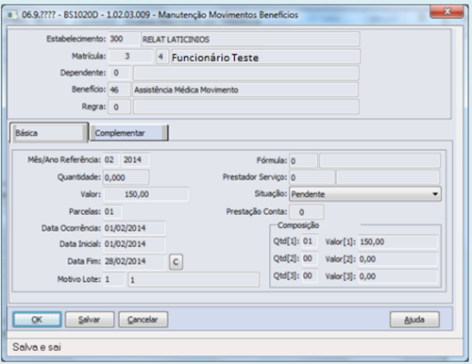Click the Prestador Serviço code field
Screen dimensions: 472x364
(312, 177)
